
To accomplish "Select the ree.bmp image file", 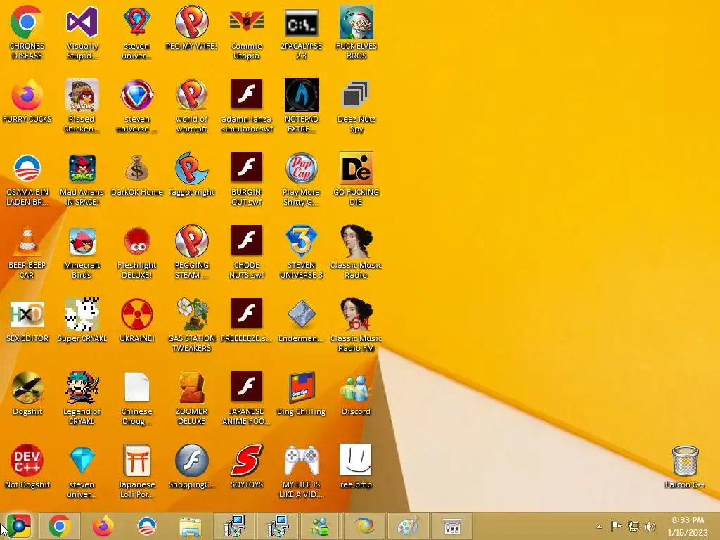I will (x=356, y=460).
